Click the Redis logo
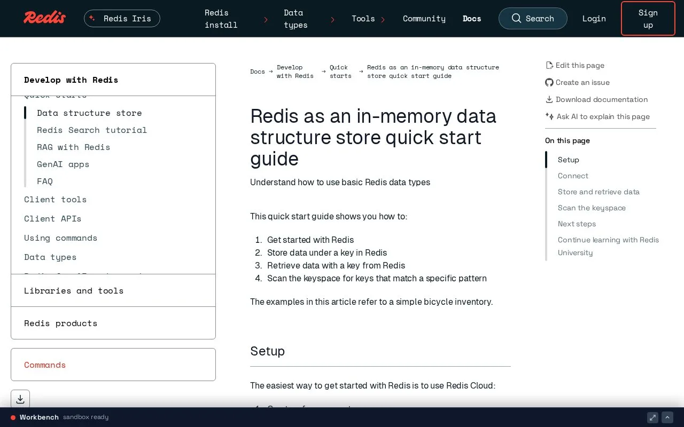684x427 pixels. [44, 18]
